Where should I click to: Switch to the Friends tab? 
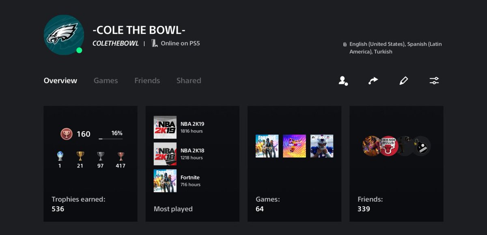147,80
